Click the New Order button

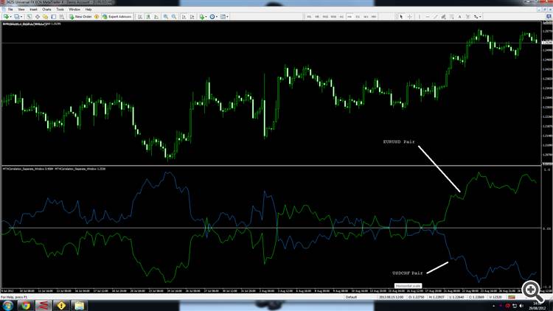[x=80, y=16]
